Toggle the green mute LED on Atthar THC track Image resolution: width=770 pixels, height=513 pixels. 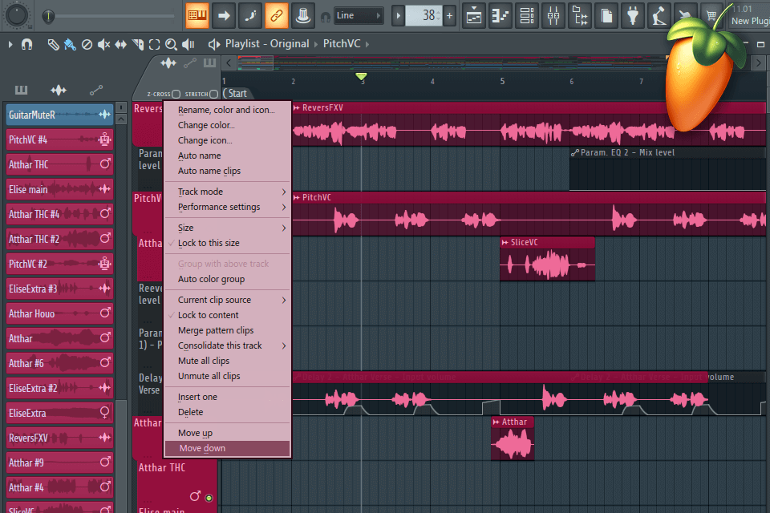pyautogui.click(x=209, y=498)
